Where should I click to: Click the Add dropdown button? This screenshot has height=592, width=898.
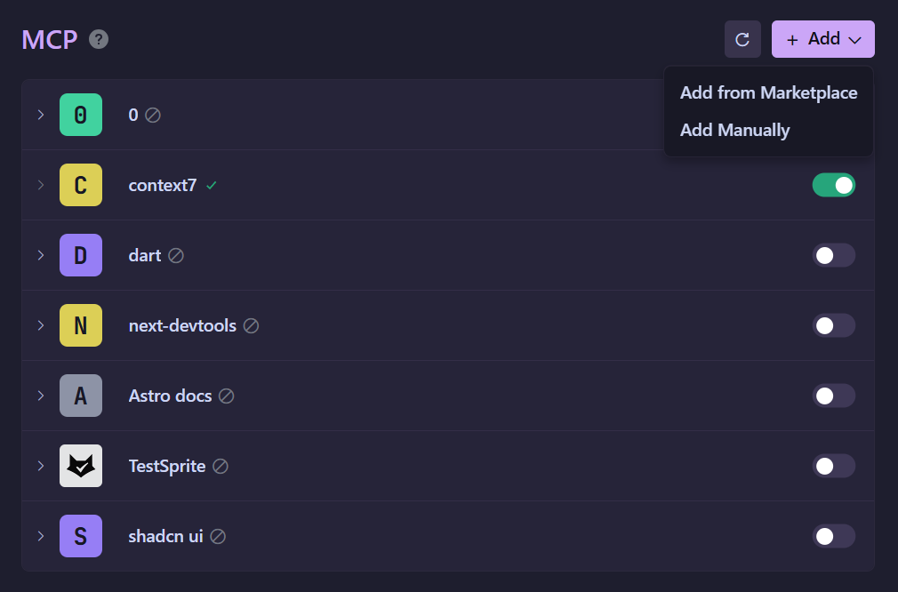822,39
